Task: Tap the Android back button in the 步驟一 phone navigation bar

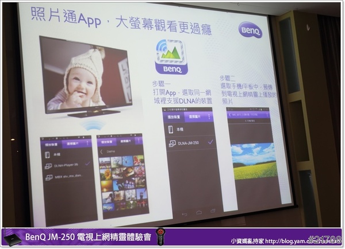Action: coord(185,214)
